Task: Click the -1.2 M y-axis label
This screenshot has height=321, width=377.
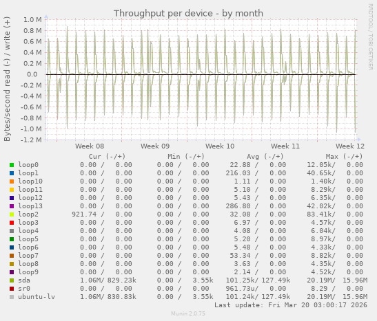Action: coord(31,140)
